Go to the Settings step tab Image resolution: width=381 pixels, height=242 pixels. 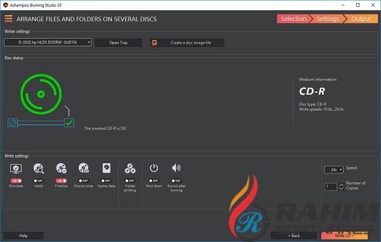(327, 18)
